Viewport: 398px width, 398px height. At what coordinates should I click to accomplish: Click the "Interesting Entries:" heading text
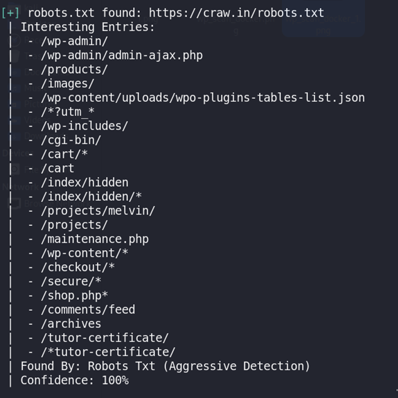point(88,26)
